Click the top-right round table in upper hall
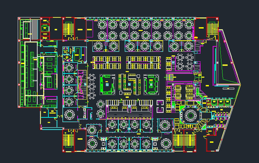Screen dimensions: 259x163 [x=189, y=25]
